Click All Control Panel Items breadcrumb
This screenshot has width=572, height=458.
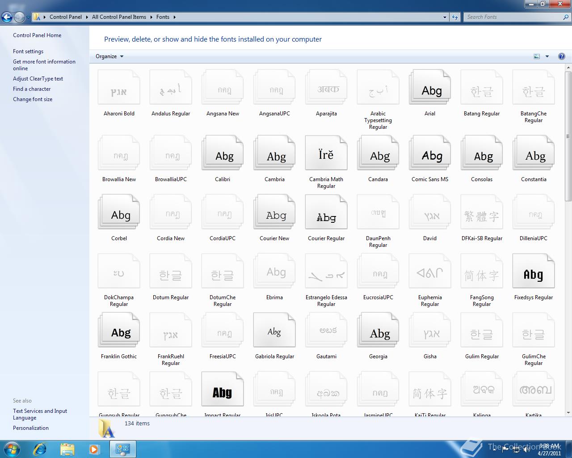coord(119,17)
